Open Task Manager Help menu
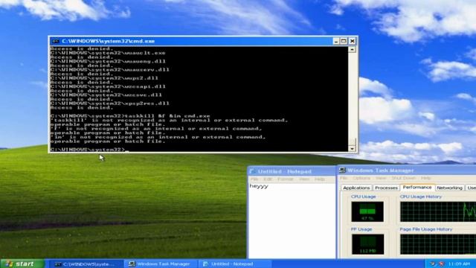 tap(426, 178)
